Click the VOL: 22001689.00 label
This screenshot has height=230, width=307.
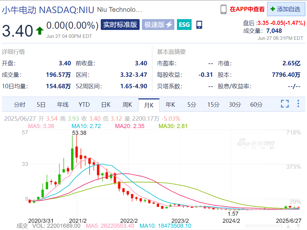click(x=56, y=226)
